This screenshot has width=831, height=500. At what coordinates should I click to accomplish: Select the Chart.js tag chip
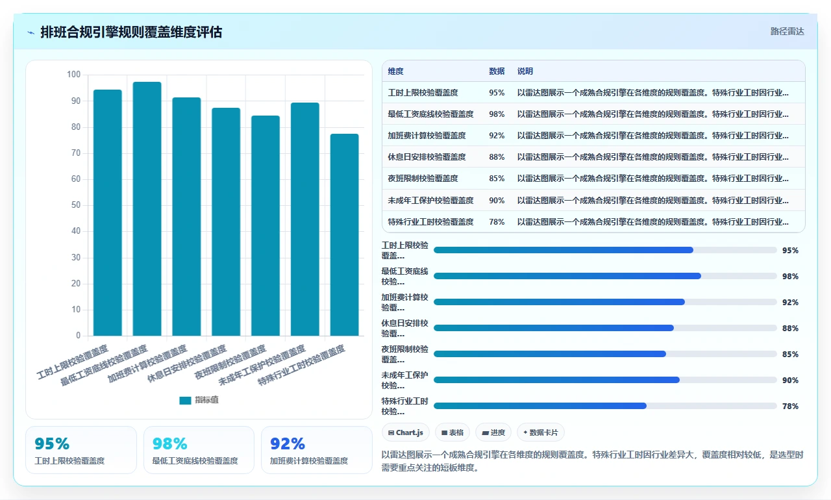coord(406,432)
